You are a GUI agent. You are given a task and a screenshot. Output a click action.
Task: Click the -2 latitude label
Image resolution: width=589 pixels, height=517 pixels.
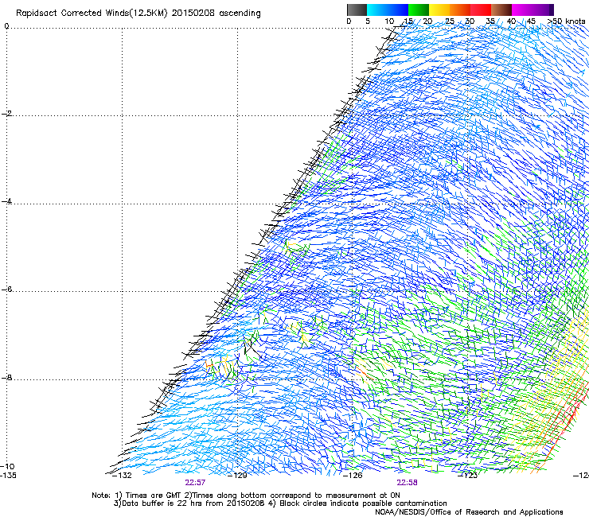[6, 114]
